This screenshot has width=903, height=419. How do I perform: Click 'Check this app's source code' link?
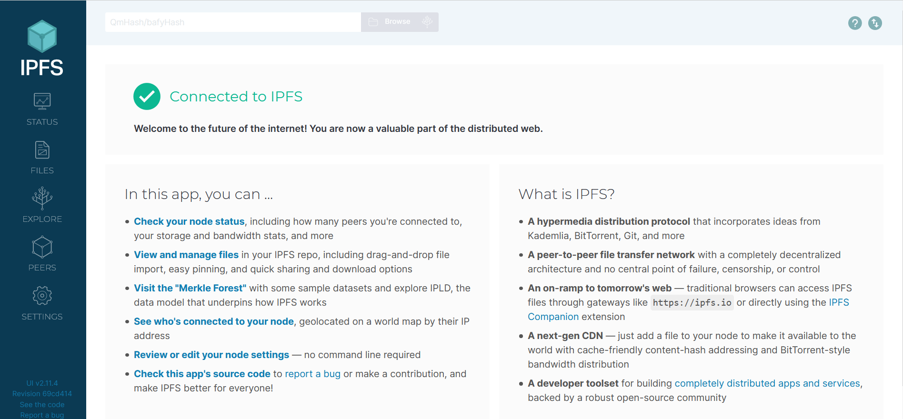coord(202,374)
